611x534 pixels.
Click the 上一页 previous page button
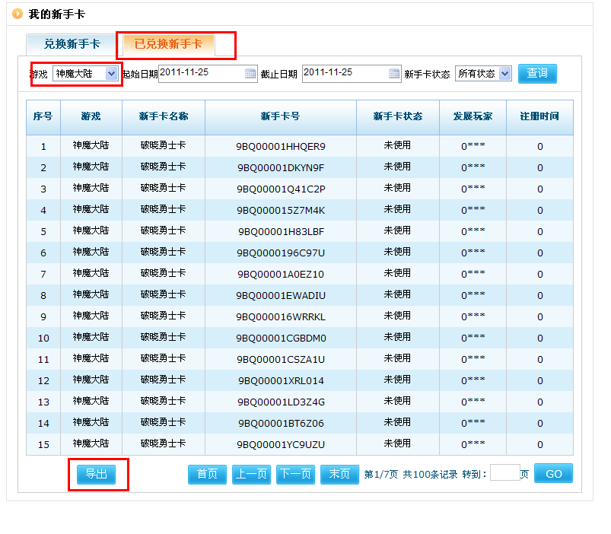(251, 474)
